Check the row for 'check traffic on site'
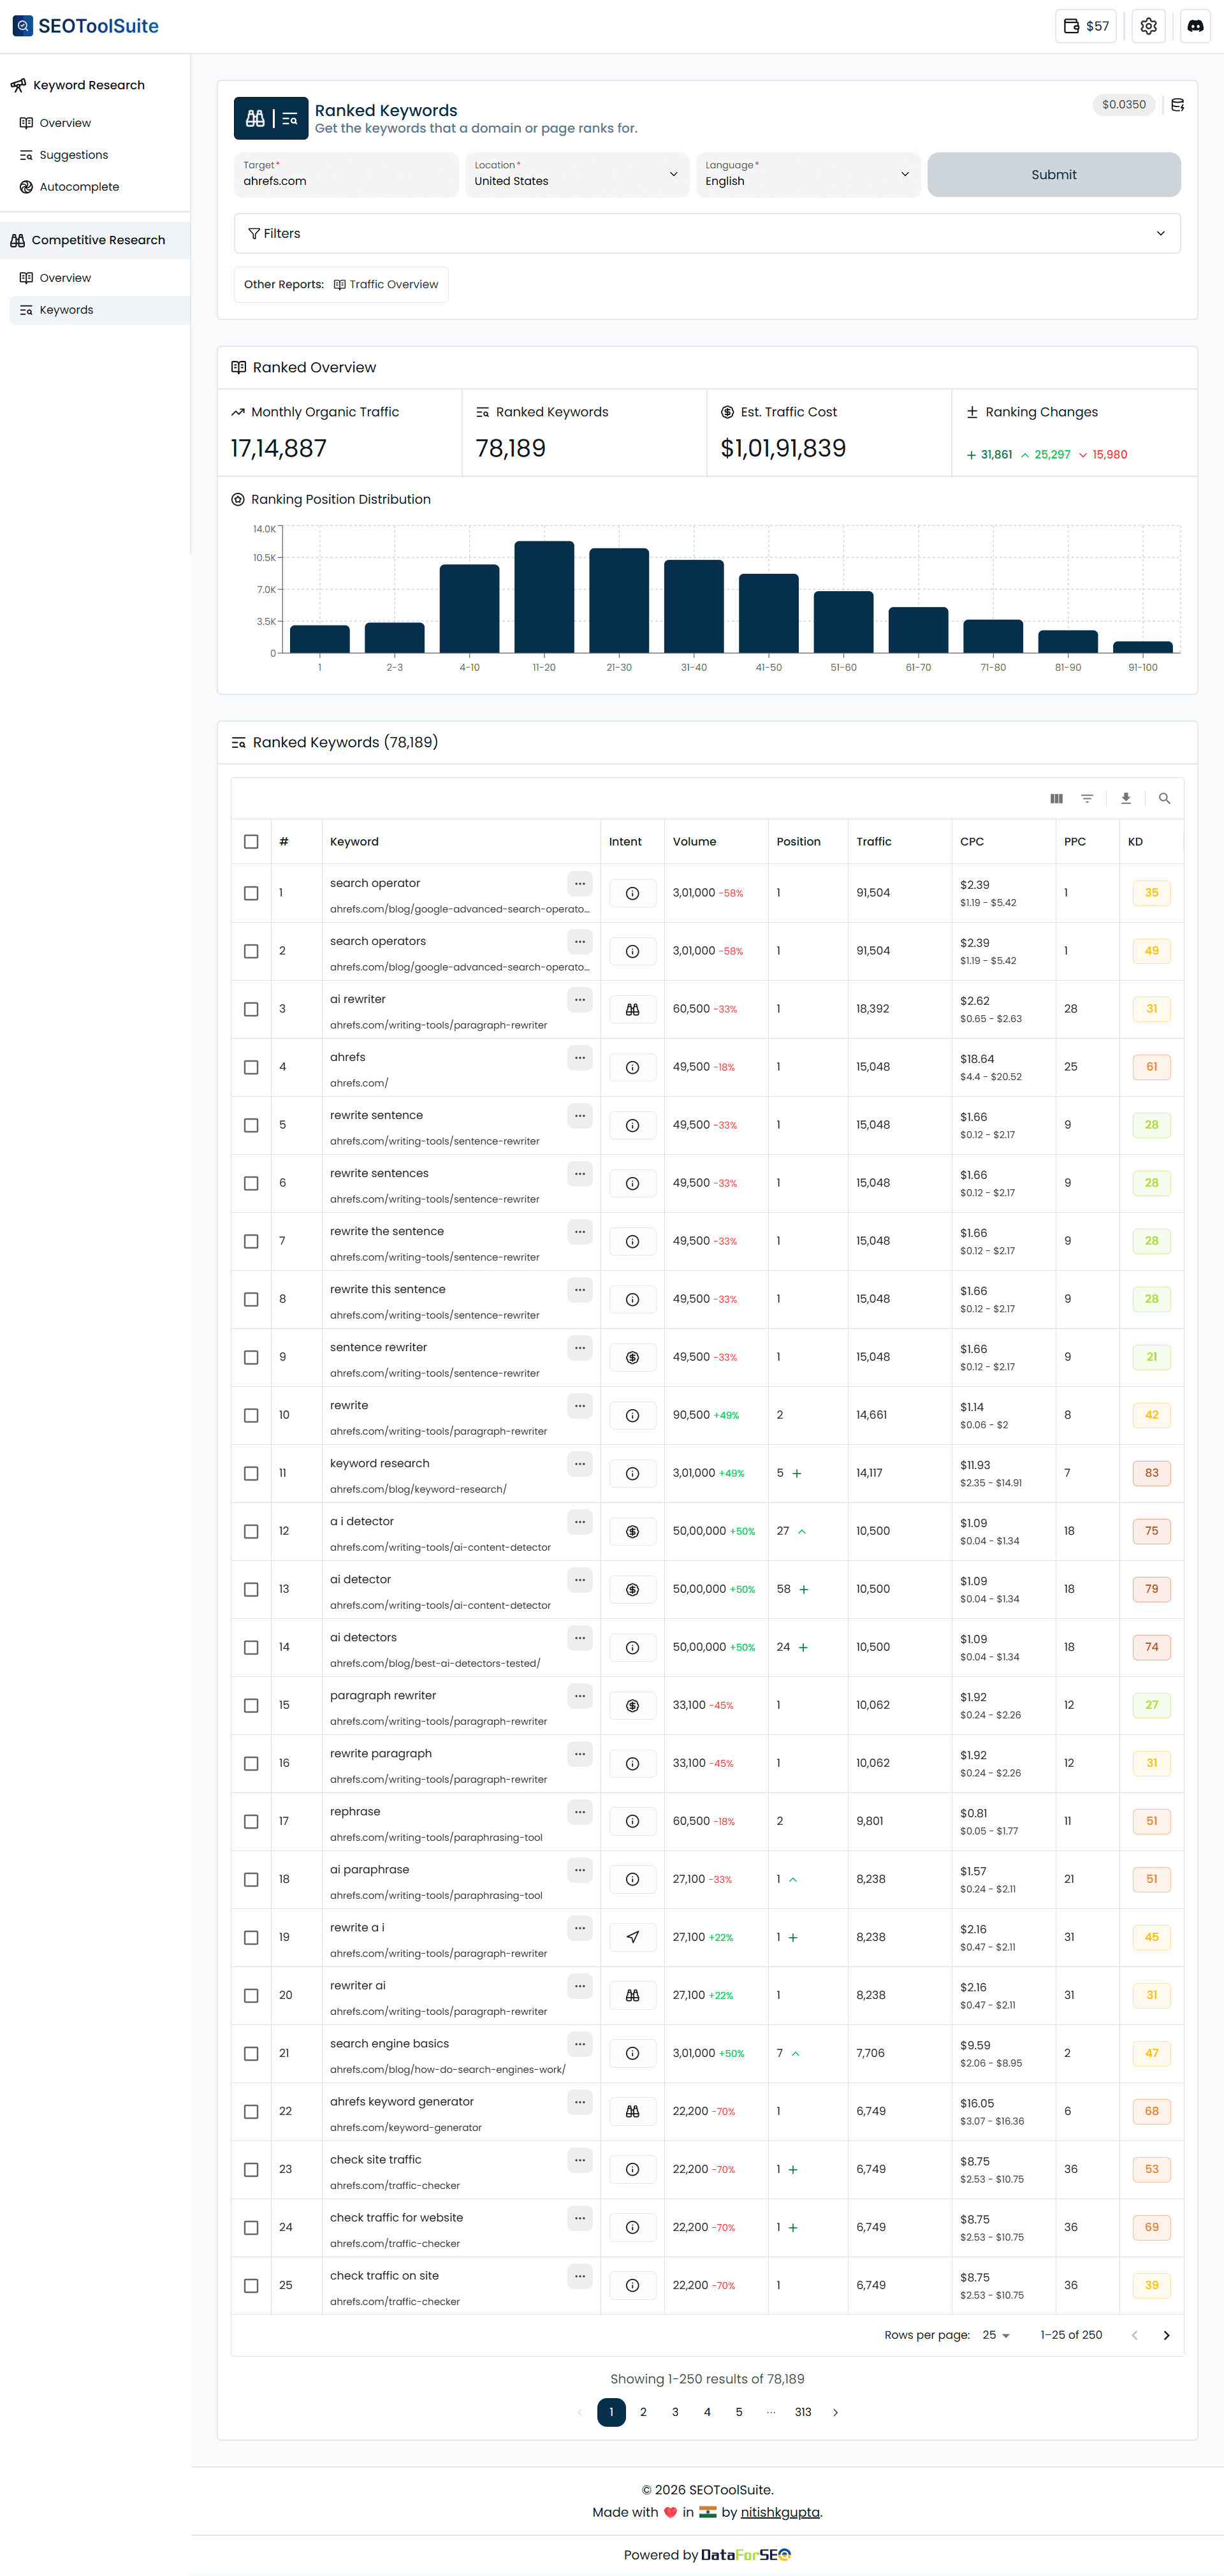1224x2576 pixels. pyautogui.click(x=251, y=2285)
